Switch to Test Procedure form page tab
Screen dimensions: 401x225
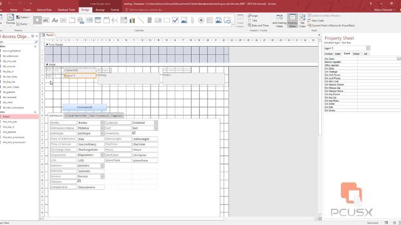tap(99, 116)
